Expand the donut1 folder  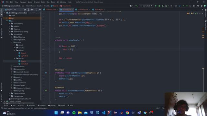[14, 45]
